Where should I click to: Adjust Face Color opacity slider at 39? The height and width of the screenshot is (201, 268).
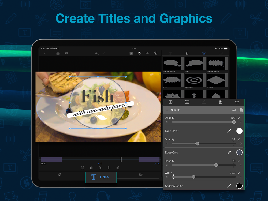[197, 144]
